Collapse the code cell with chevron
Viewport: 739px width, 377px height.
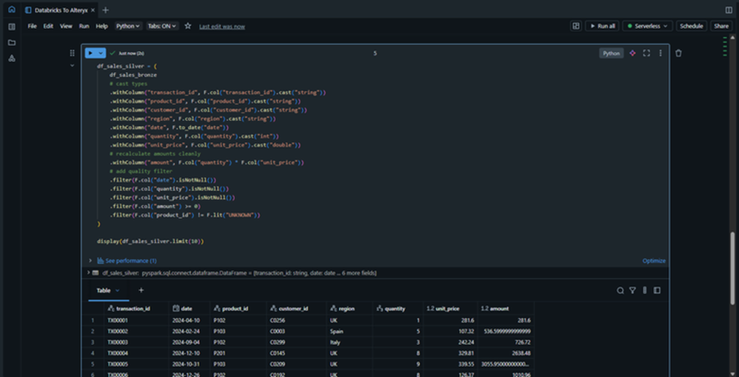coord(72,66)
